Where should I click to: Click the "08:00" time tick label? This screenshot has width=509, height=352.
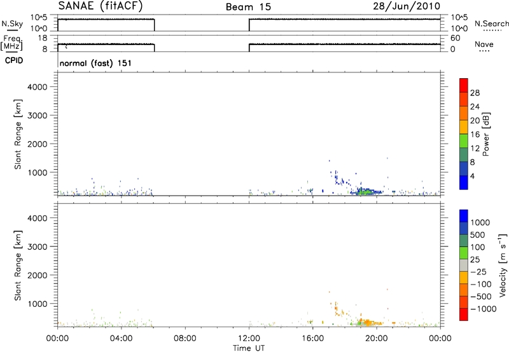click(x=185, y=339)
